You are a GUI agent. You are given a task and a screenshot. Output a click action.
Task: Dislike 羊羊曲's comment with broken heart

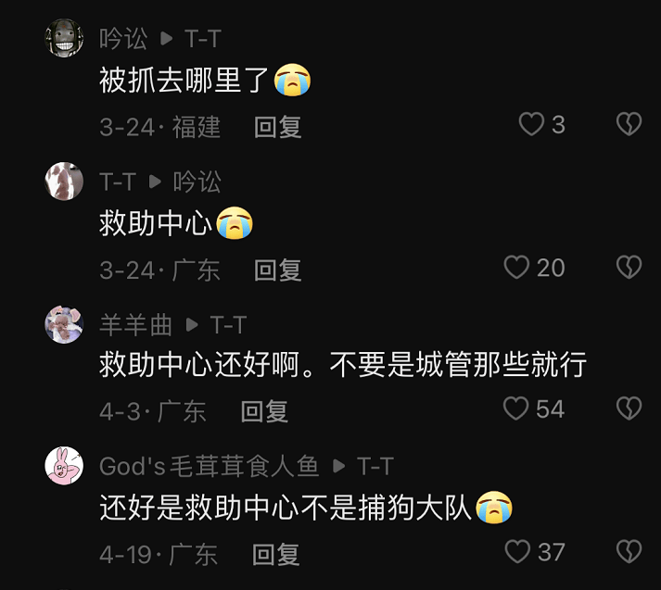tap(629, 408)
